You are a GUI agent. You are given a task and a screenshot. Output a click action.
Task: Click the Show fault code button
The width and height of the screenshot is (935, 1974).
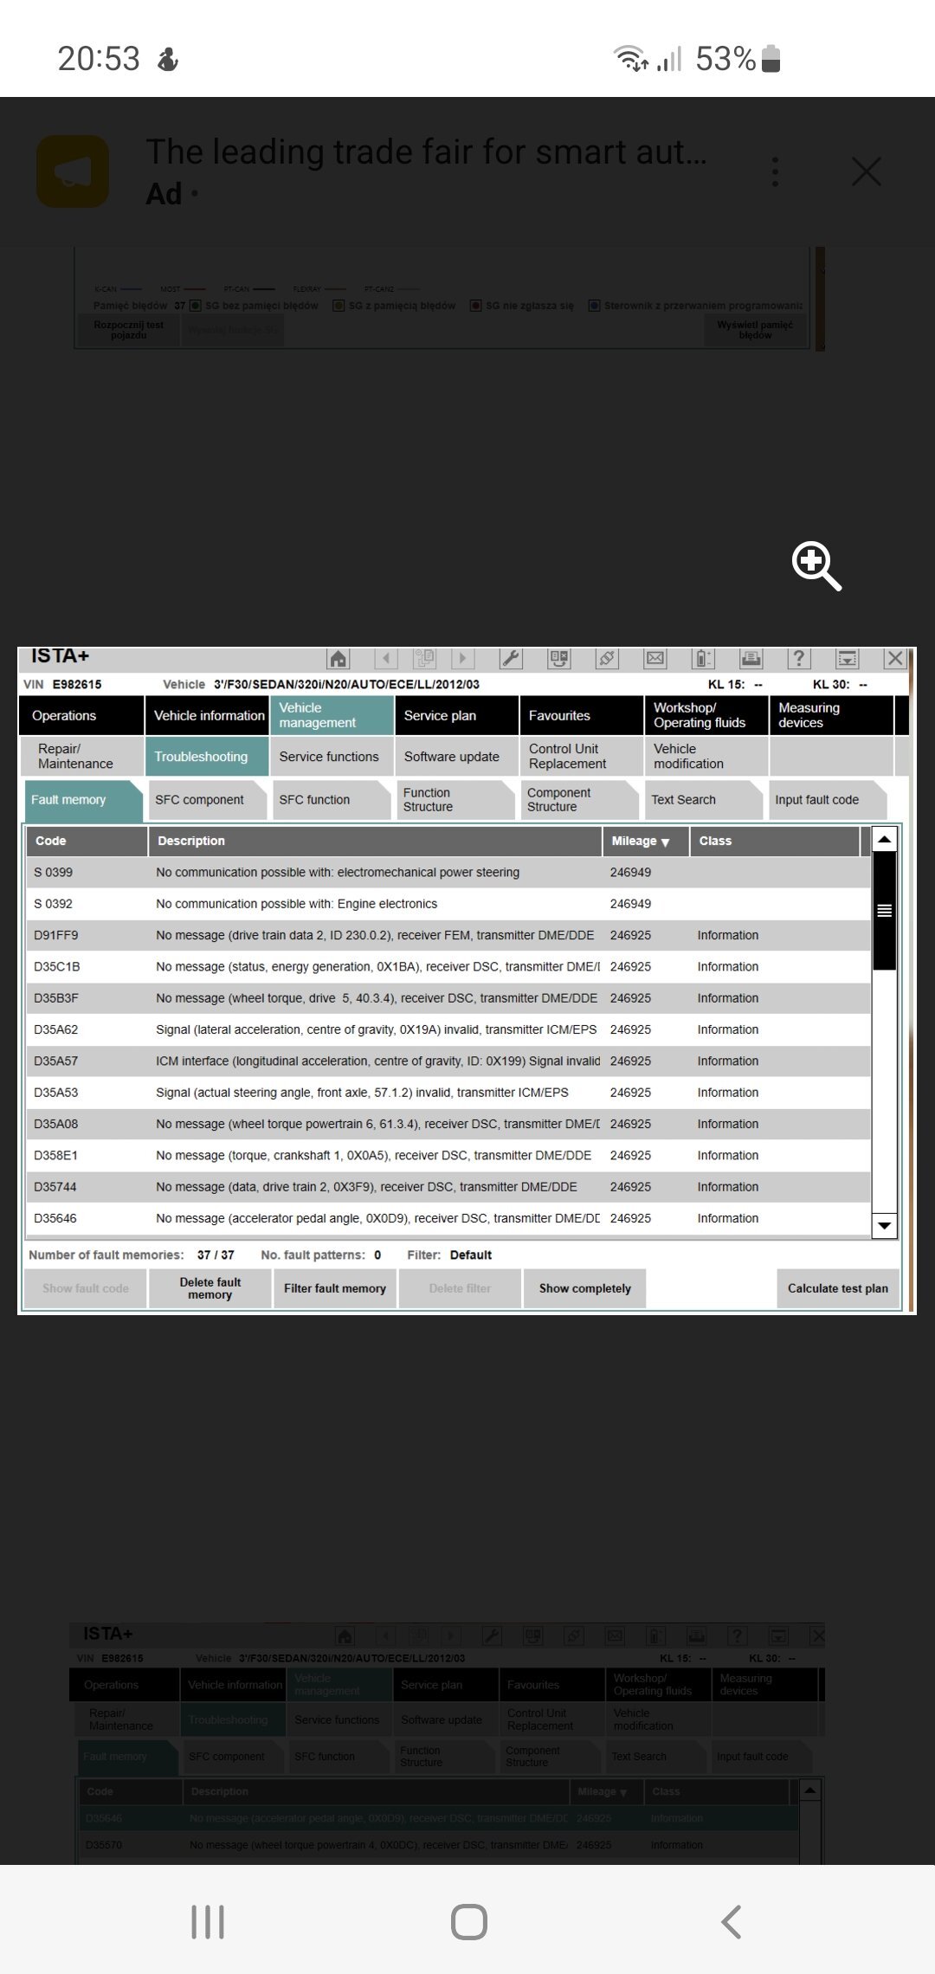(85, 1288)
